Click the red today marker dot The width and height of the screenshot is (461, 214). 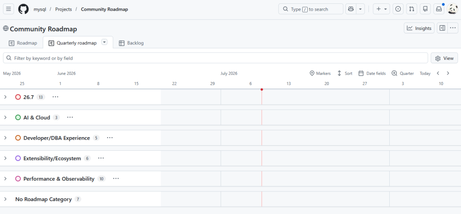(262, 89)
